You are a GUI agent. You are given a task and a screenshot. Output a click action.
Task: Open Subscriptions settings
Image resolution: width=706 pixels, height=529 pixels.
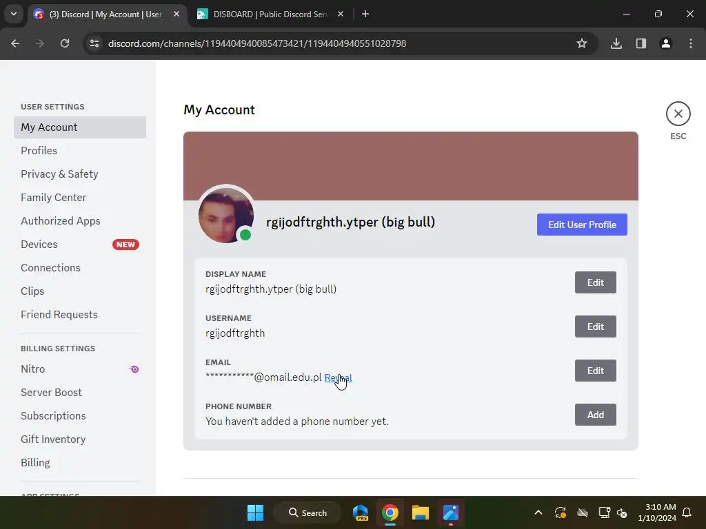[80, 415]
